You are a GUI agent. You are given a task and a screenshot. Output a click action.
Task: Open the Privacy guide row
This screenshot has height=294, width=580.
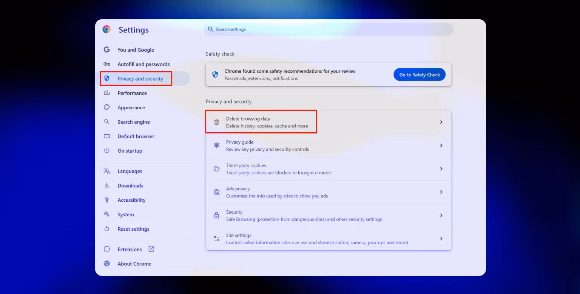tap(329, 145)
